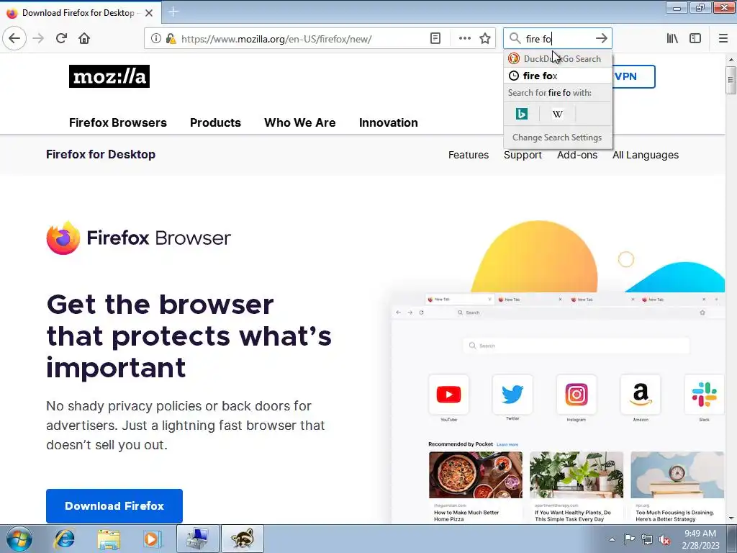Click the Action Center flag icon
Viewport: 737px width, 553px height.
point(629,539)
